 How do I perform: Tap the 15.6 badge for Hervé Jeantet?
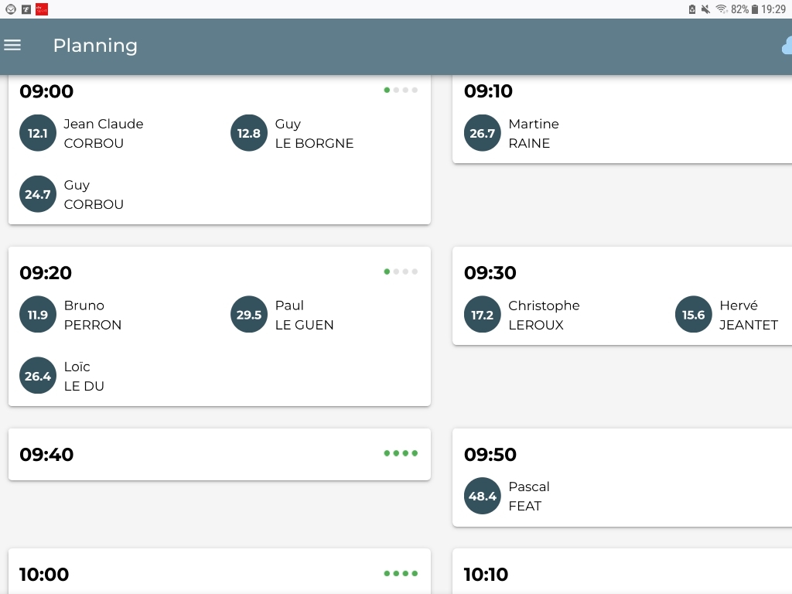(x=694, y=315)
